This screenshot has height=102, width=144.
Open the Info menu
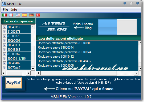(14, 10)
